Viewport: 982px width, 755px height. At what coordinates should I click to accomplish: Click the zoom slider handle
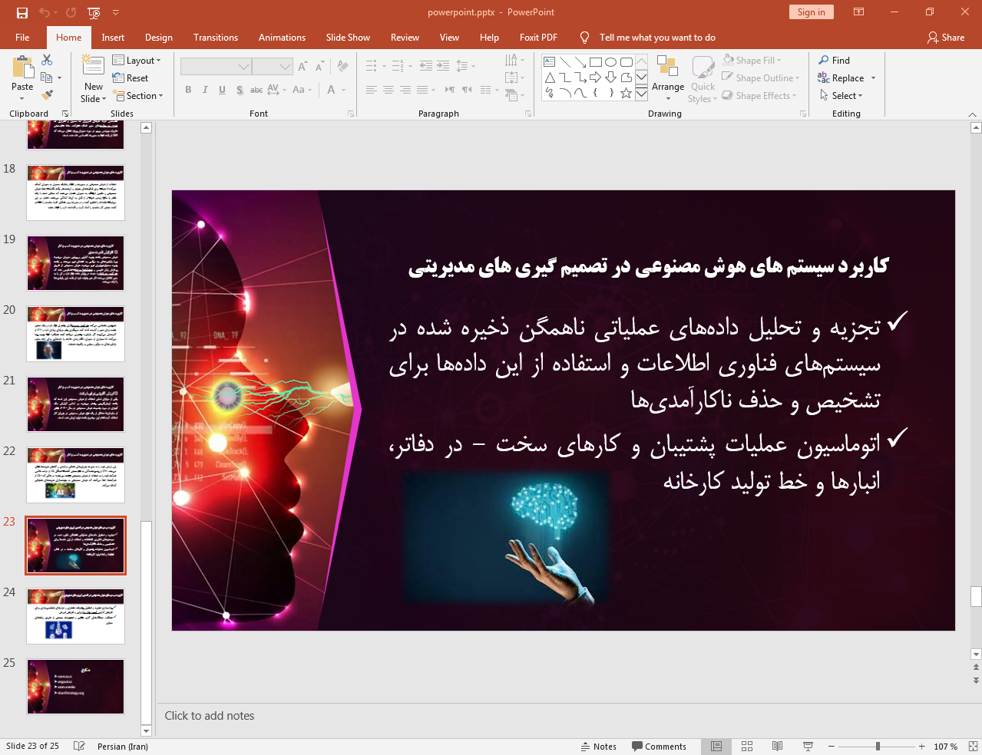click(878, 747)
